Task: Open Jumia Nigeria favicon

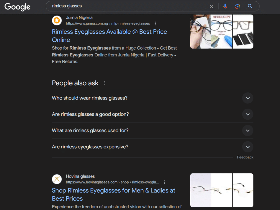Action: coord(57,20)
